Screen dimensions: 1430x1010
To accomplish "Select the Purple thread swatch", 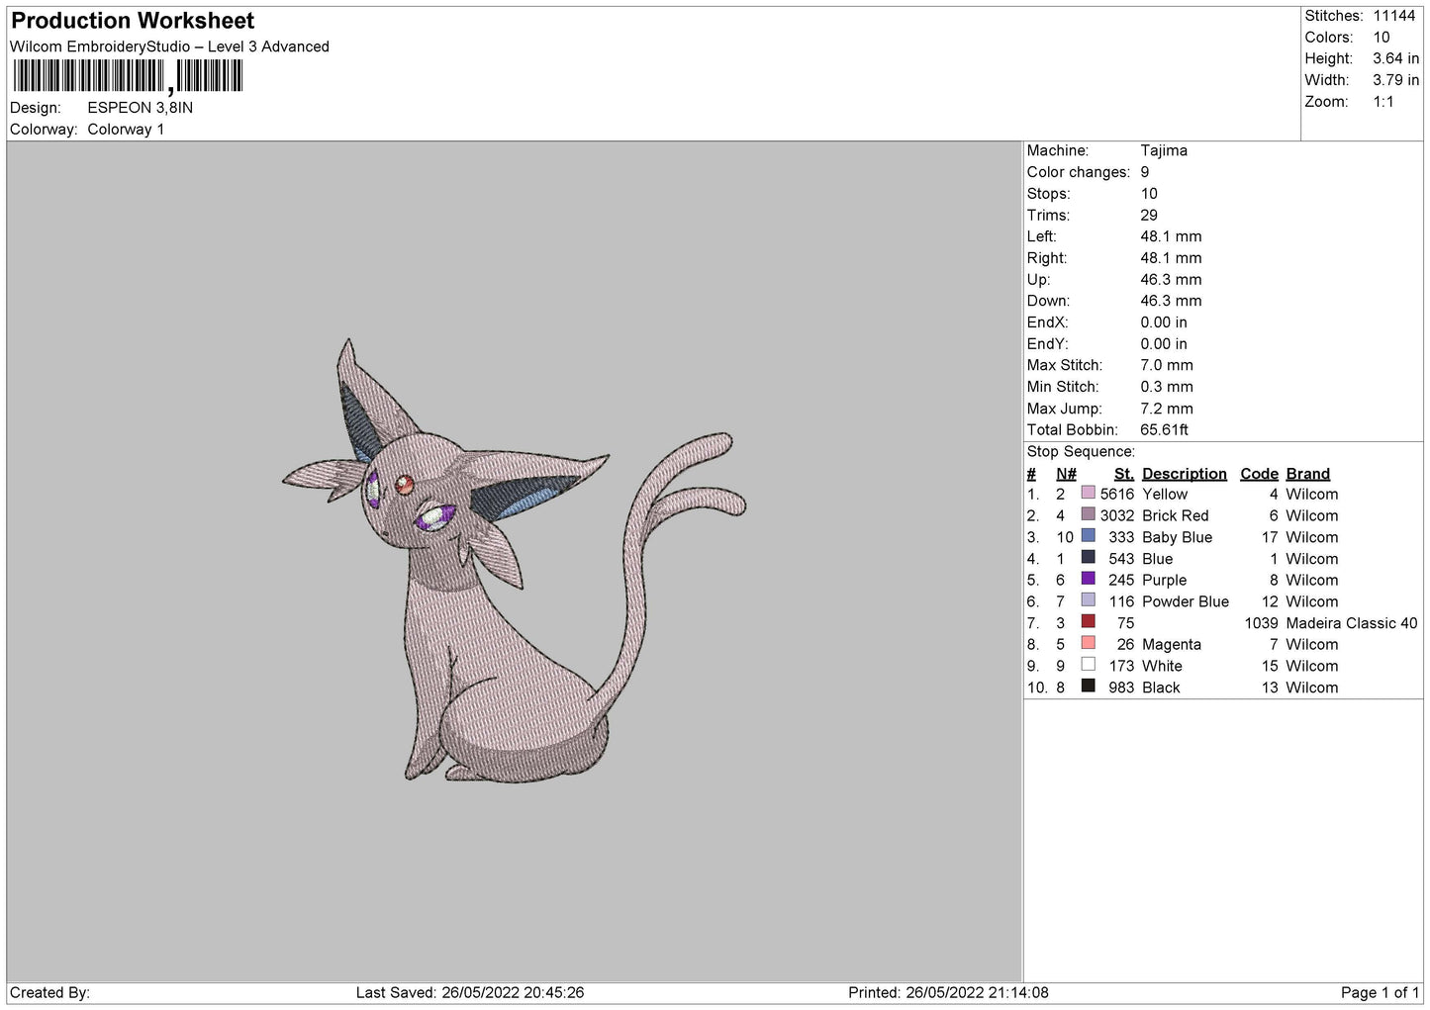I will (x=1089, y=579).
